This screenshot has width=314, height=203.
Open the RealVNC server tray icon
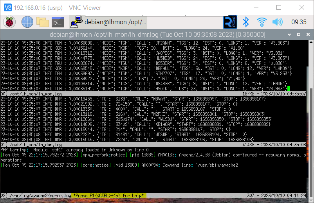tap(230, 22)
